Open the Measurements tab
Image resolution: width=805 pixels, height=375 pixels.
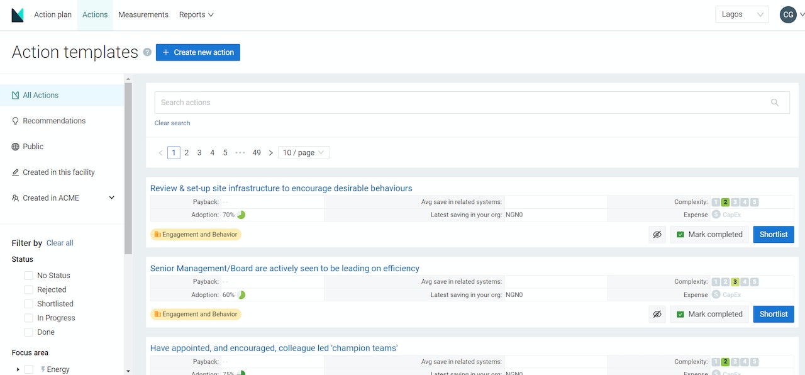(x=143, y=14)
